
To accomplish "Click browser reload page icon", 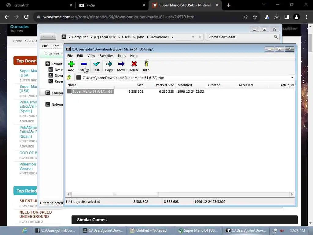I will click(x=26, y=17).
